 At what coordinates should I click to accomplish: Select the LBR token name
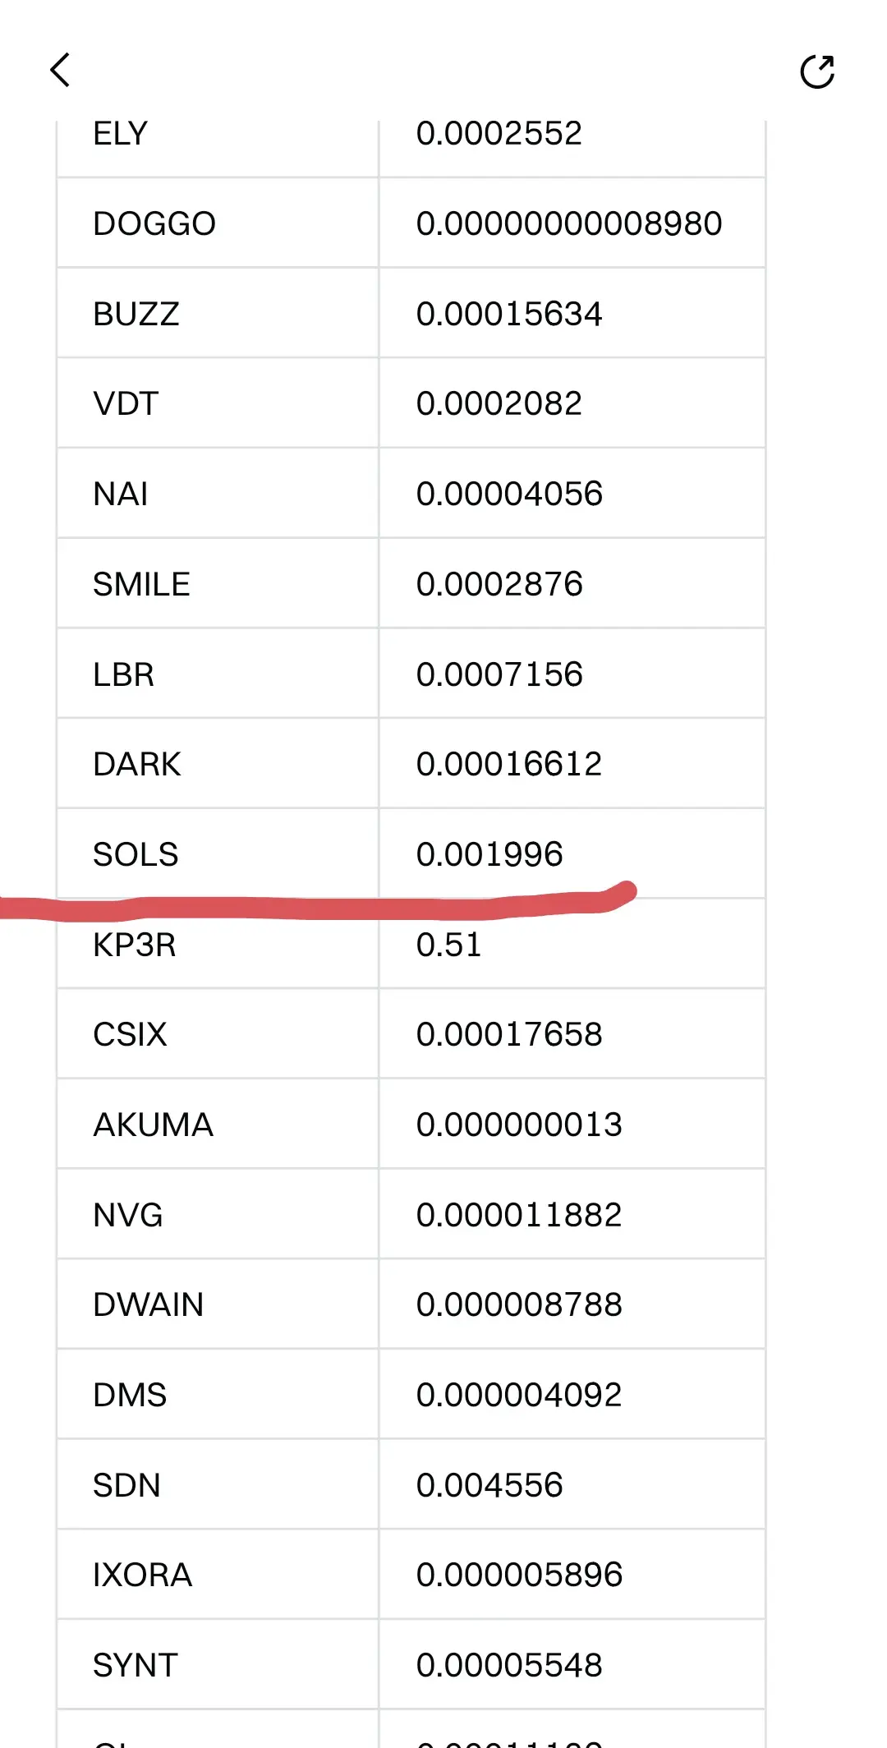123,674
